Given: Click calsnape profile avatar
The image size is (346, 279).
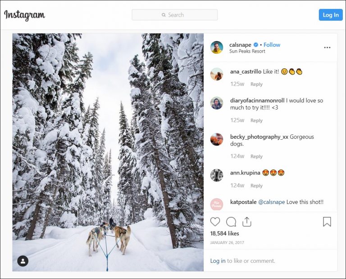Looking at the screenshot, I should coord(217,48).
